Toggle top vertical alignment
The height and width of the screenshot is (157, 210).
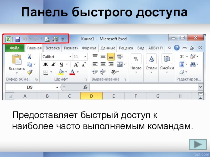[95, 56]
